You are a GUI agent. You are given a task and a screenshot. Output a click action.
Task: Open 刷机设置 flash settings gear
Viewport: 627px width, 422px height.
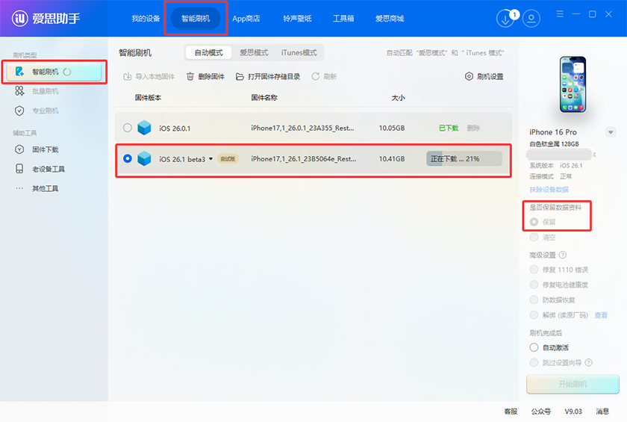click(x=484, y=76)
